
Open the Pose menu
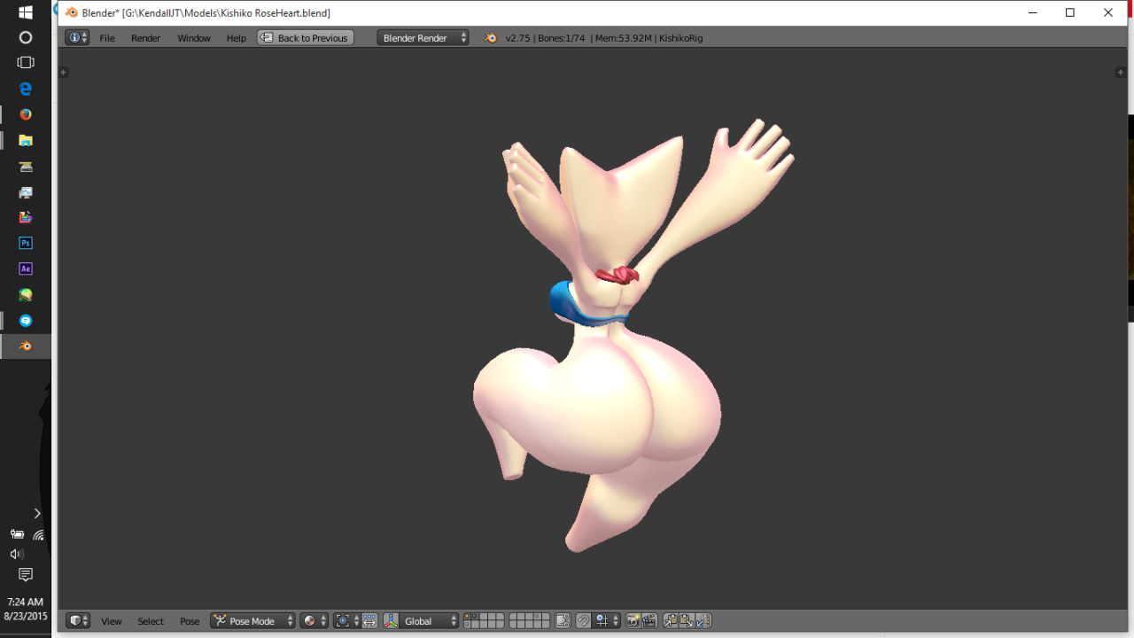click(x=190, y=621)
